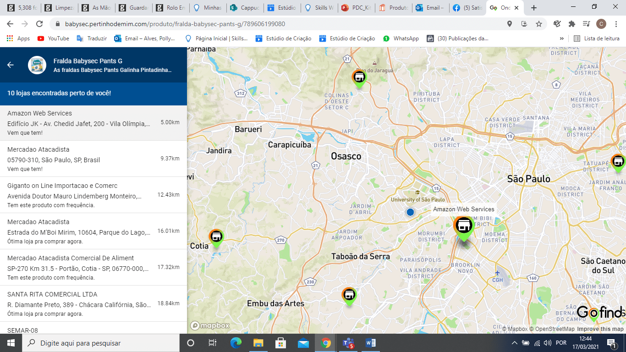Open Microsoft Edge from taskbar

click(236, 343)
